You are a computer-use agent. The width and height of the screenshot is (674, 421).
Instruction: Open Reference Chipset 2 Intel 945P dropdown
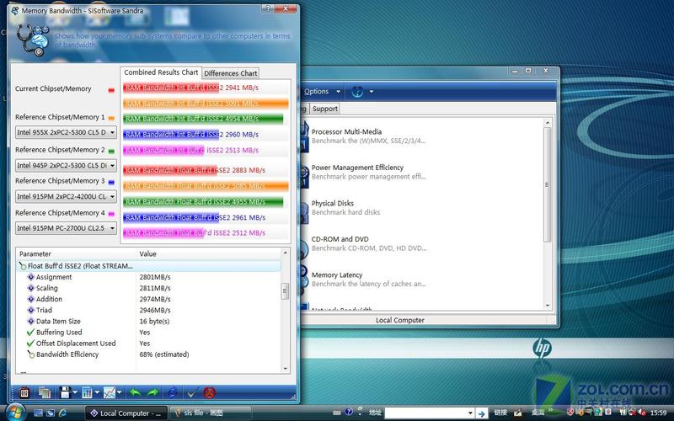[66, 165]
